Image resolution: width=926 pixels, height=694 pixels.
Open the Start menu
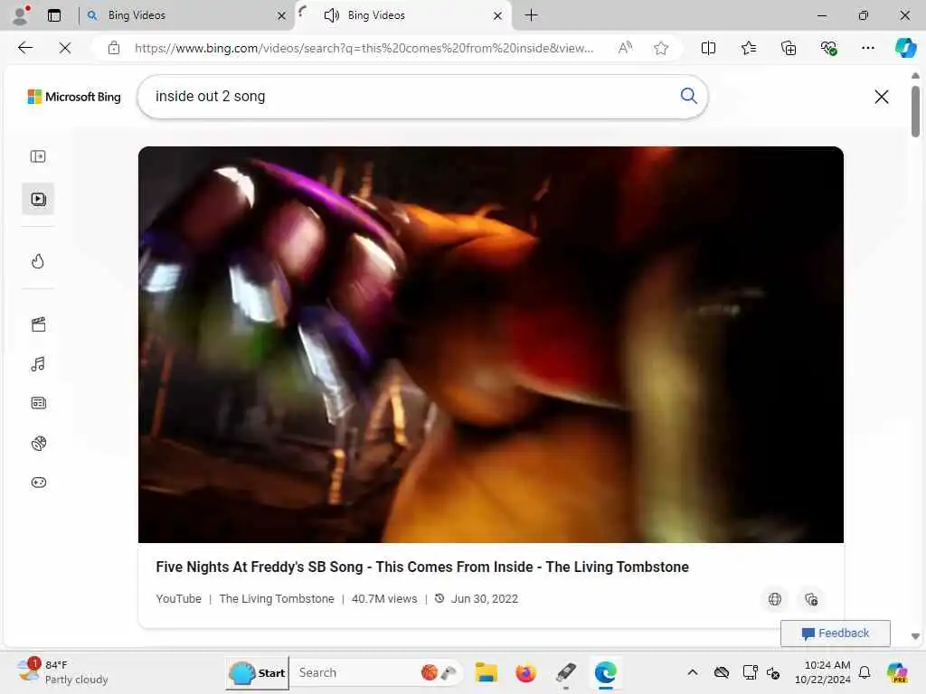257,672
